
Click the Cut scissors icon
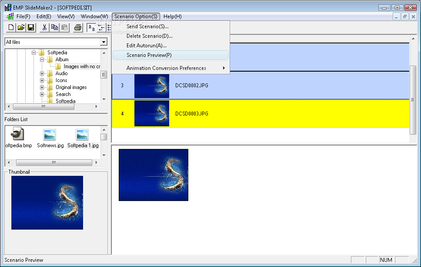[x=44, y=28]
